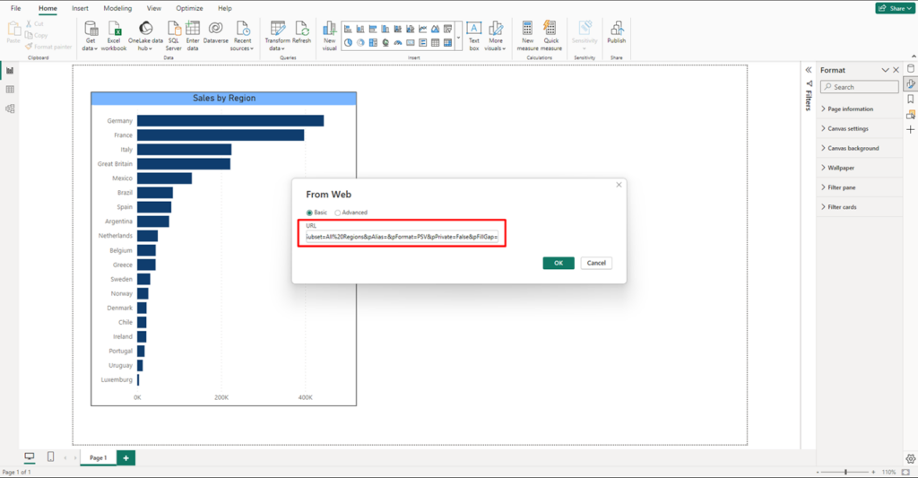Create a Quick measure

(x=551, y=36)
